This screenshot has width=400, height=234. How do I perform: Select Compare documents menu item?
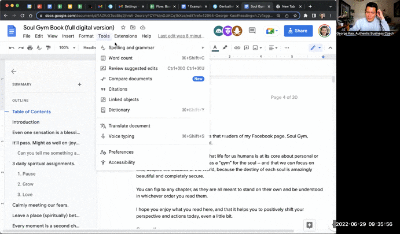click(x=153, y=79)
